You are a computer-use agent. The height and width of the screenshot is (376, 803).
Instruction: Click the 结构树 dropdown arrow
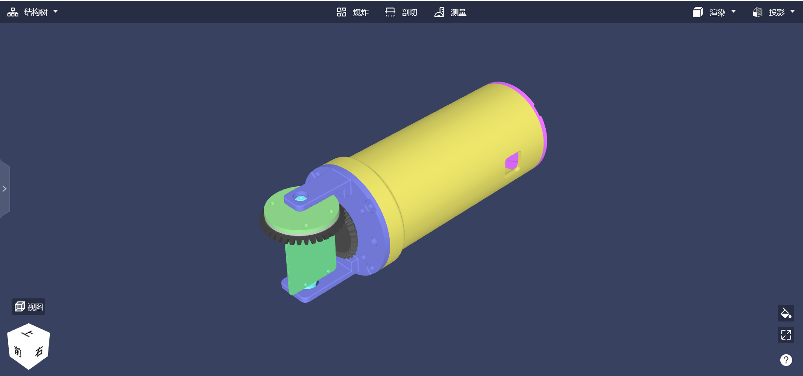coord(55,12)
